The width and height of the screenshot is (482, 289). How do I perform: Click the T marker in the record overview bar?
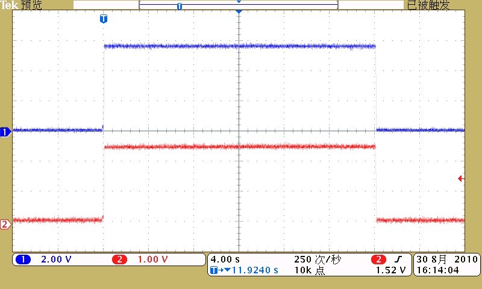179,6
